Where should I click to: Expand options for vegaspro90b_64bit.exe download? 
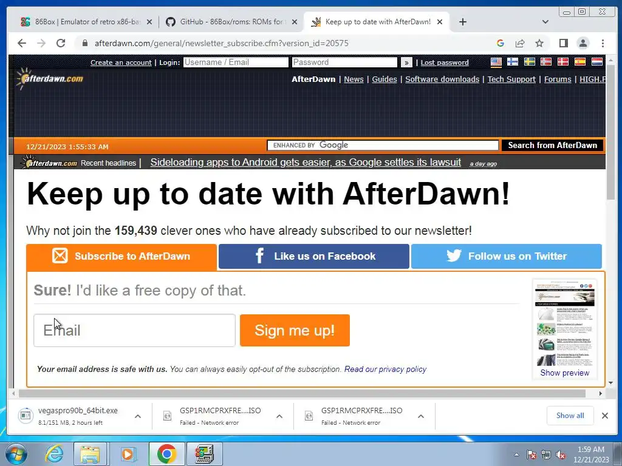coord(138,416)
